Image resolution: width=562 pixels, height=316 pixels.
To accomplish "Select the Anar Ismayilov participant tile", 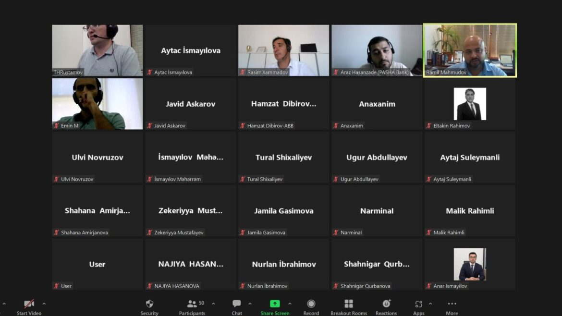I will click(470, 265).
